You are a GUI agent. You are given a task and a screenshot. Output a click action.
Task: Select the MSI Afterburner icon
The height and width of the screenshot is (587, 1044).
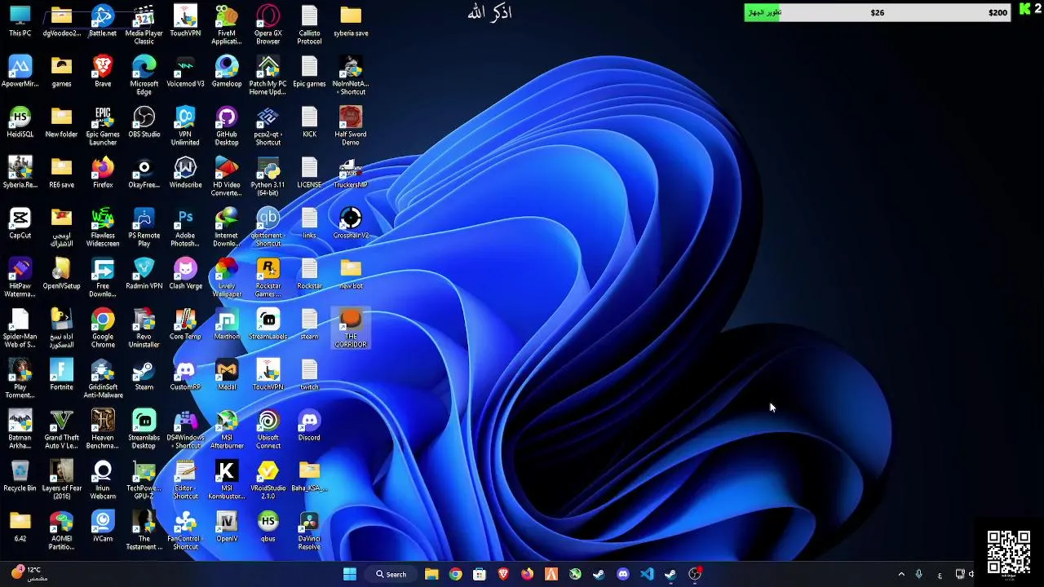[227, 430]
